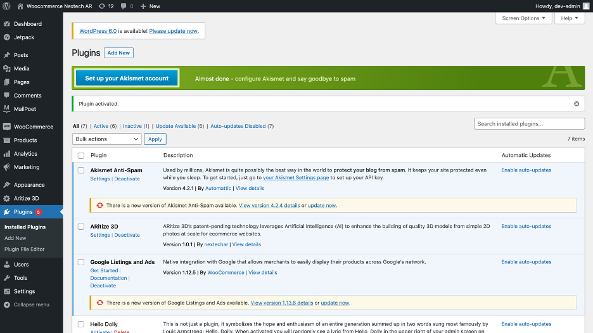Filter plugins by Active
The width and height of the screenshot is (593, 333).
[x=101, y=126]
